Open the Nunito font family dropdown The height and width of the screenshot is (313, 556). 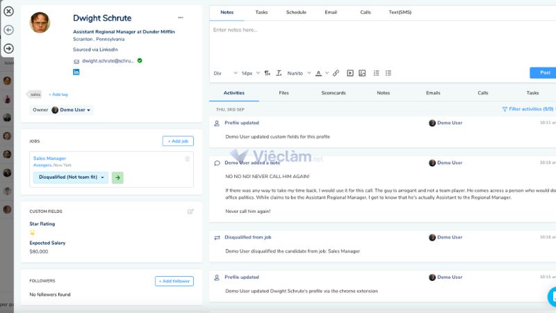[299, 73]
